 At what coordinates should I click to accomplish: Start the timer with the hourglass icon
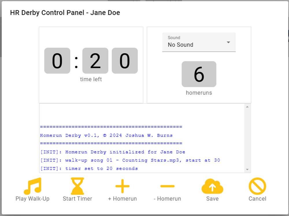[x=77, y=186]
